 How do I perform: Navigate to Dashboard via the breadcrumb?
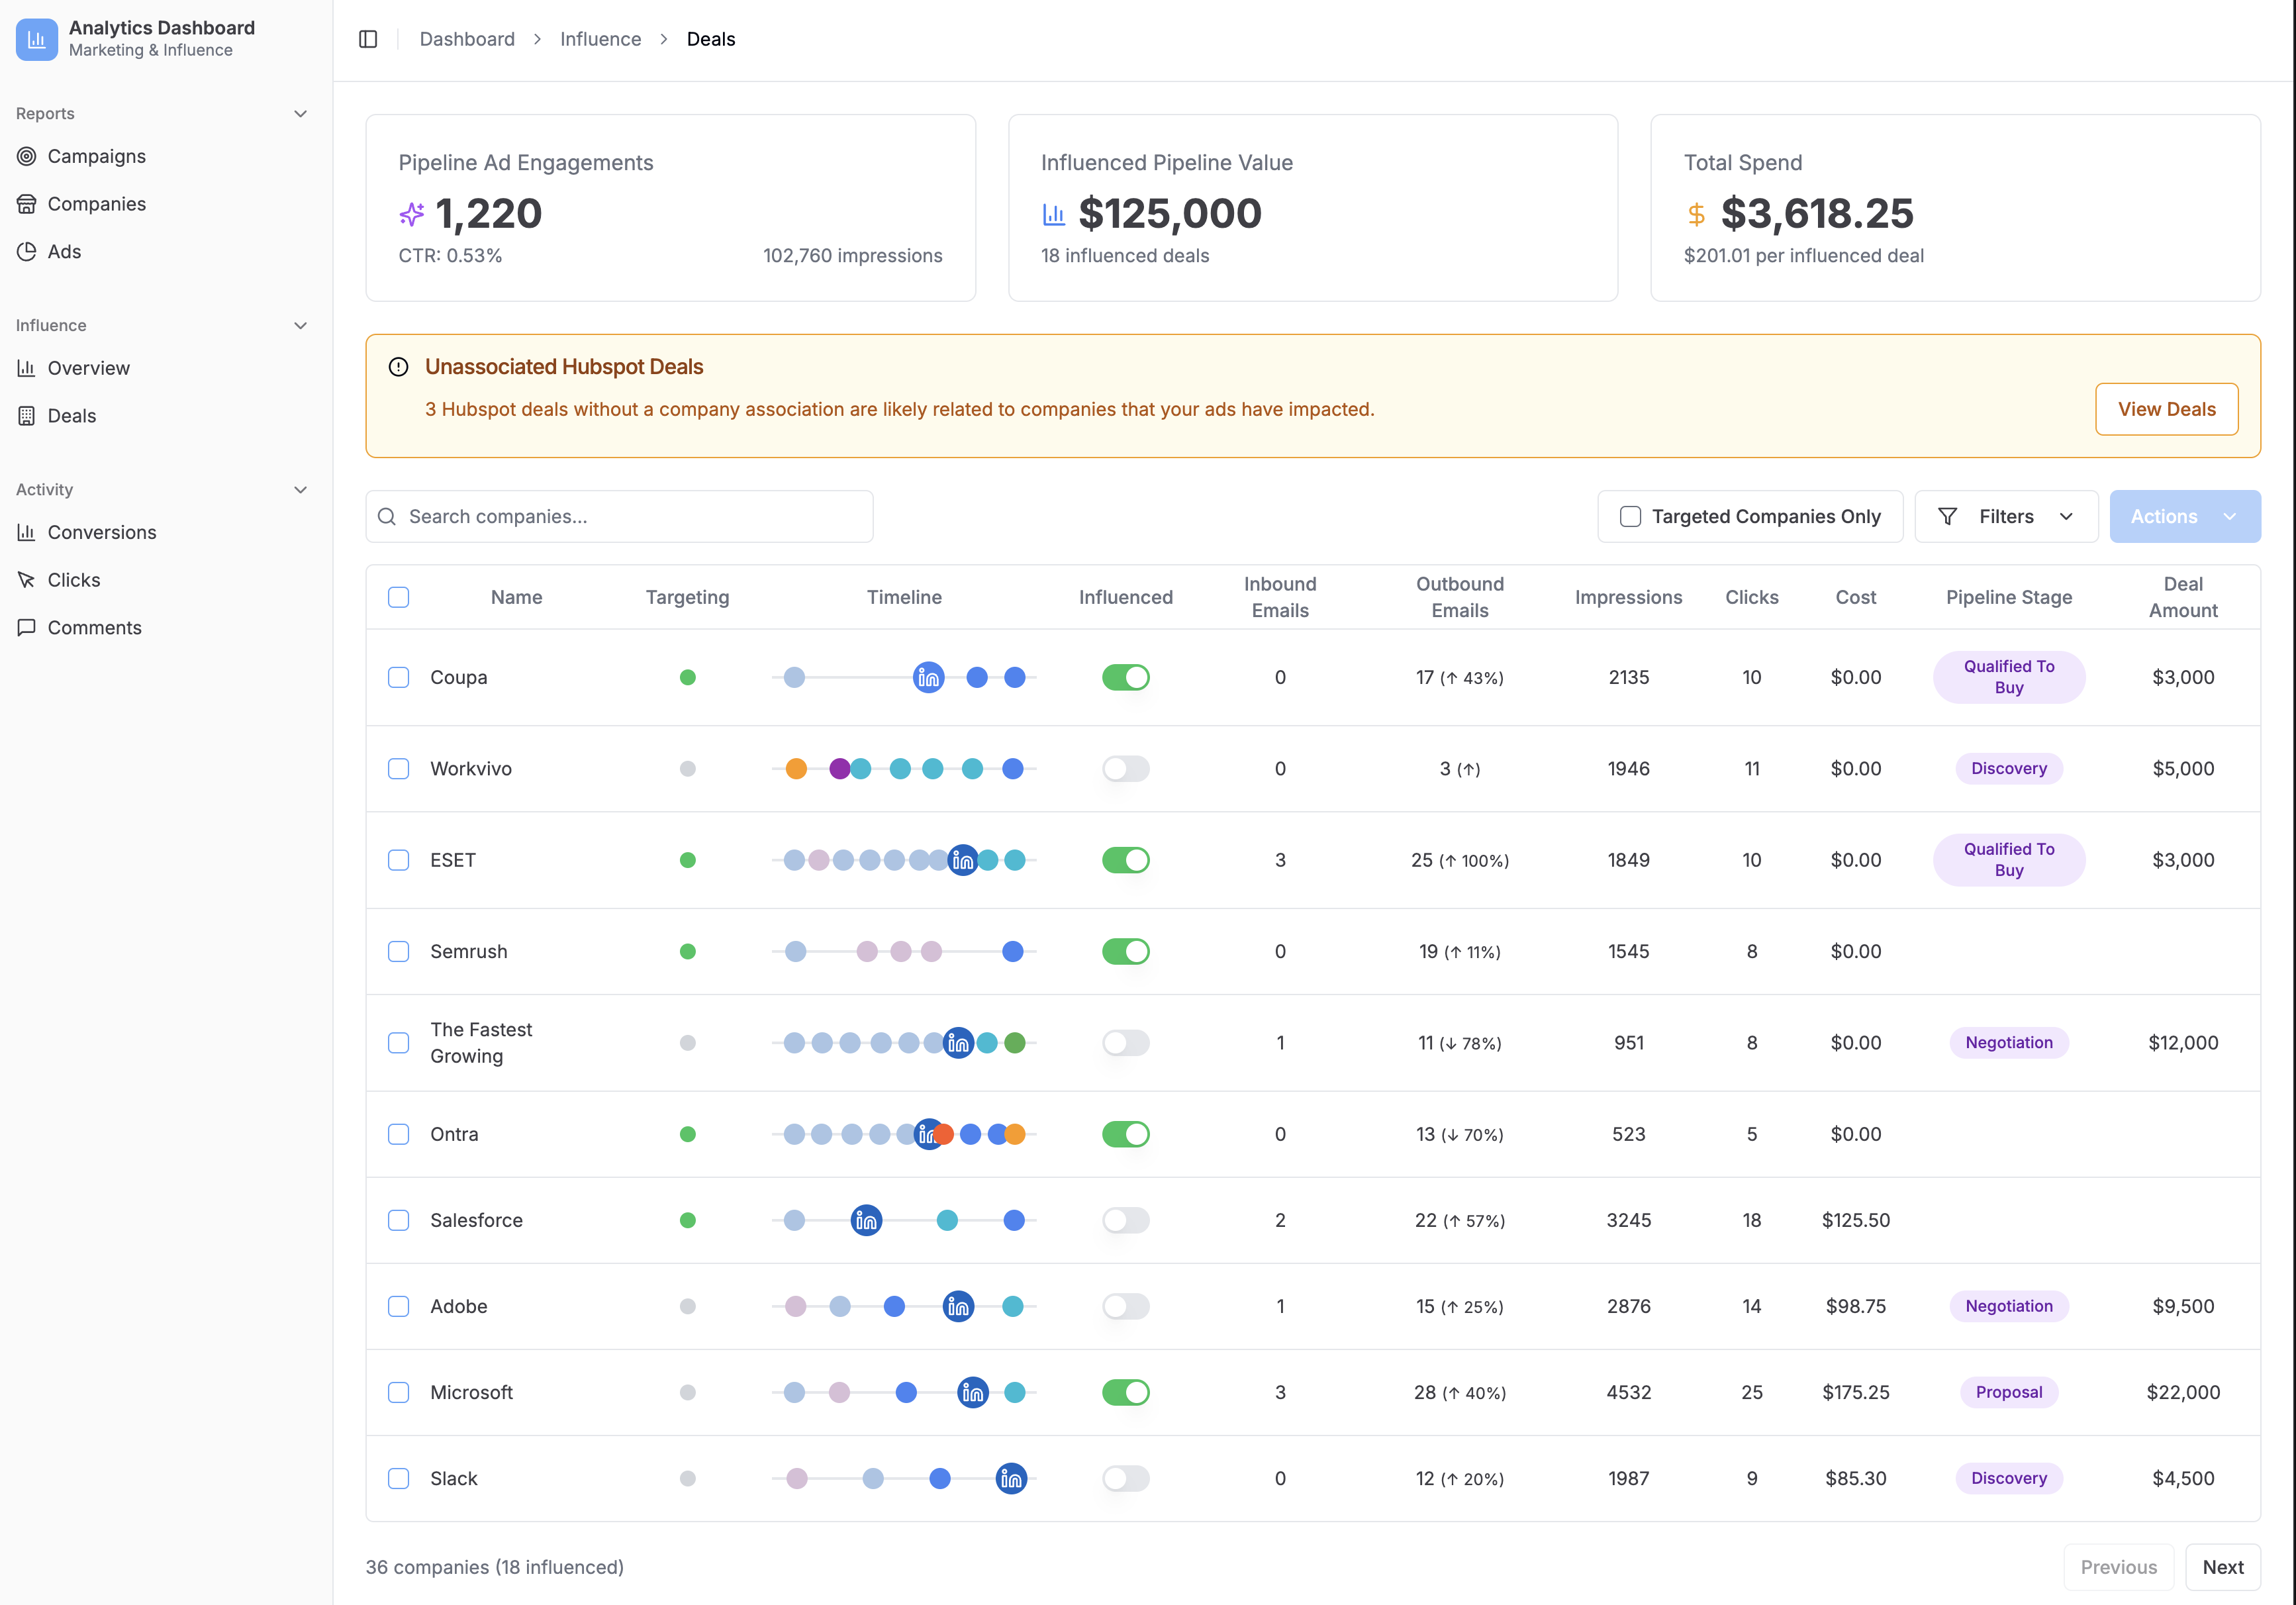[x=466, y=38]
